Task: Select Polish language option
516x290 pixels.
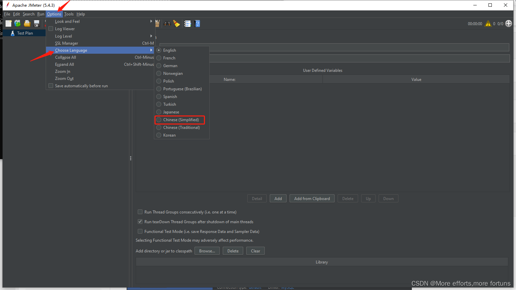Action: 182,81
